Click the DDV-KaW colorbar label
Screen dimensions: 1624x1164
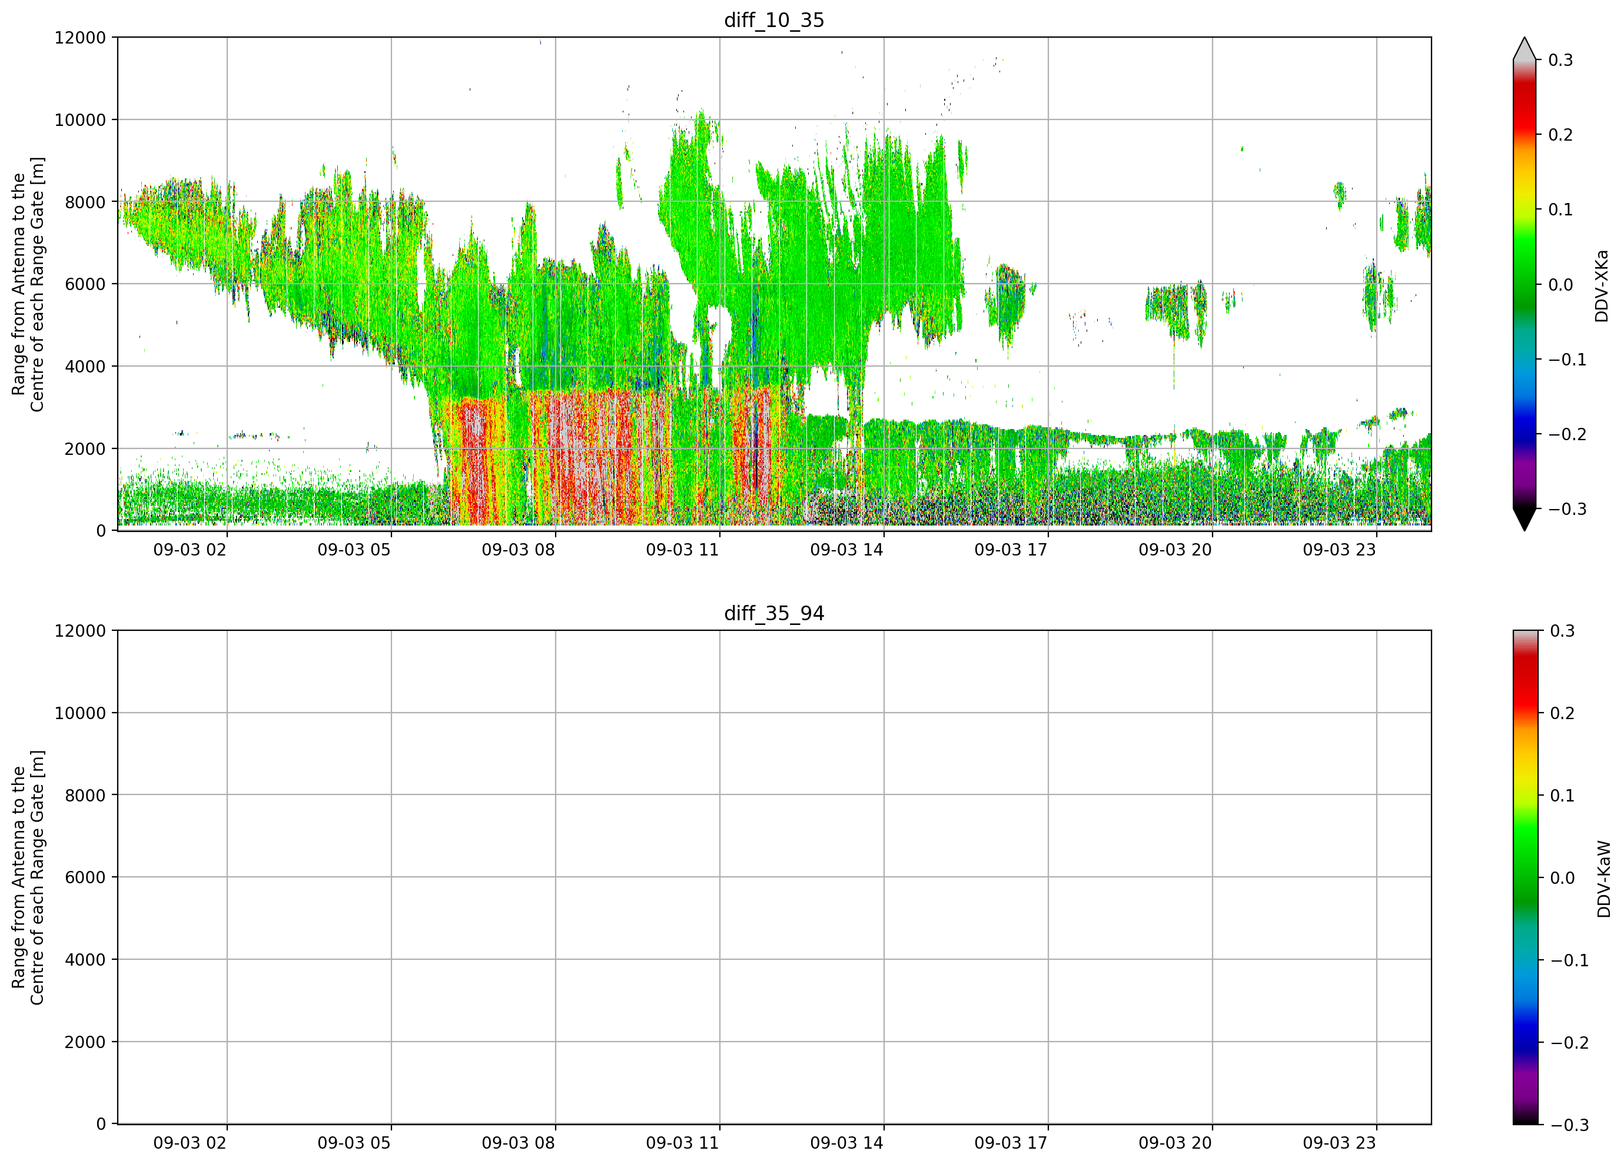(x=1604, y=879)
